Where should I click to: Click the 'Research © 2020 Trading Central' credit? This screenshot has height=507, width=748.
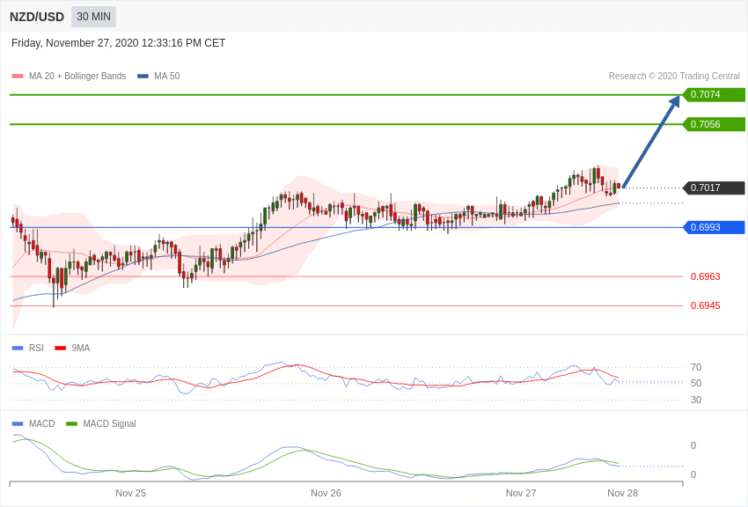click(x=674, y=76)
